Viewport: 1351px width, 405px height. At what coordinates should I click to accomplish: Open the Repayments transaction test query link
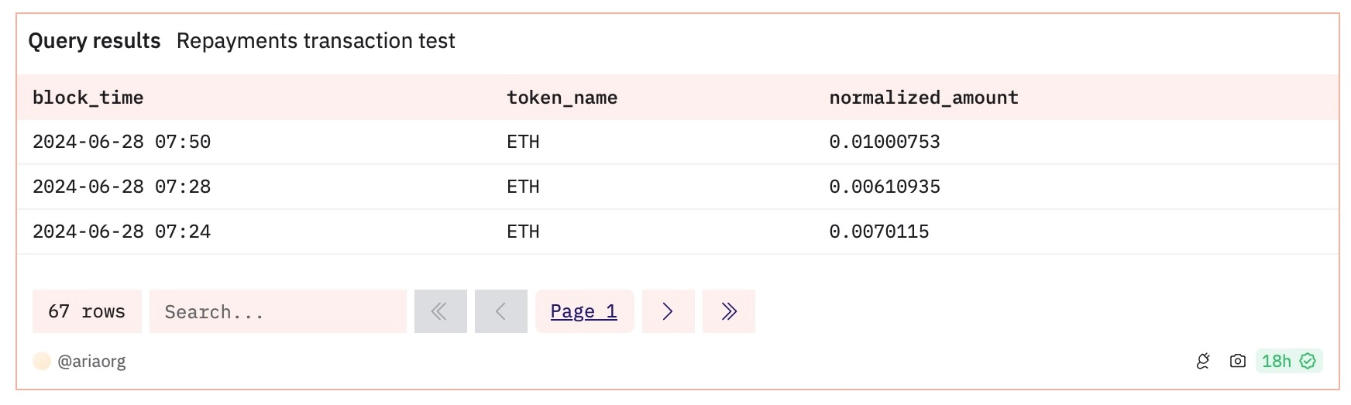pyautogui.click(x=315, y=40)
